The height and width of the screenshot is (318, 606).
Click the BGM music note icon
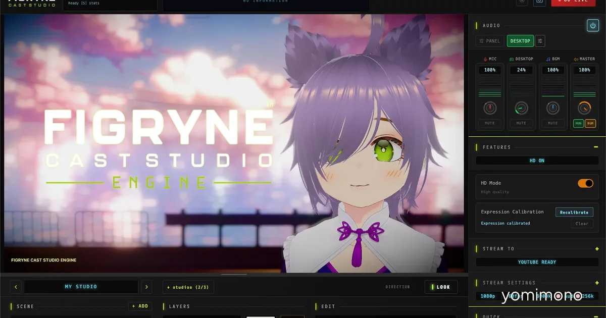(x=548, y=59)
